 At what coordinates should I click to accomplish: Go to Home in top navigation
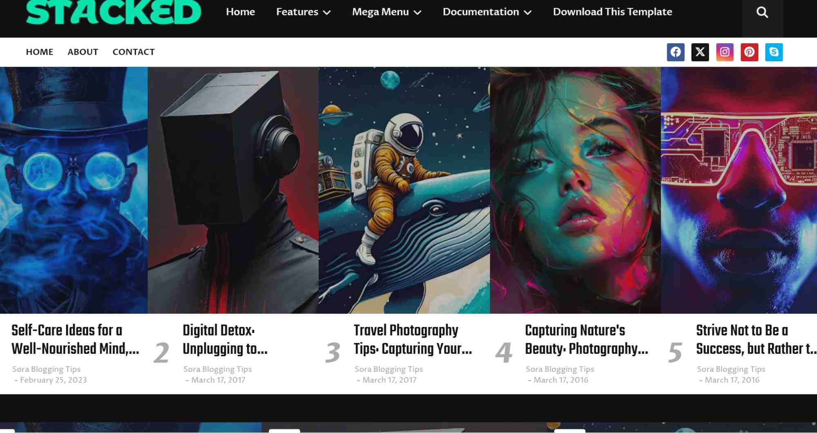240,12
